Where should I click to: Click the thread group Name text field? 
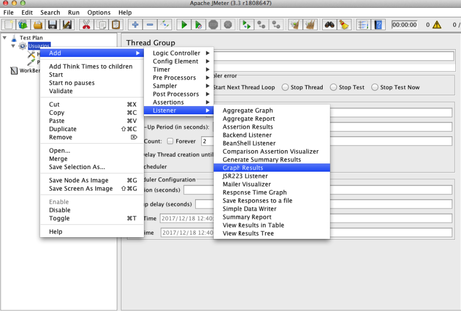tap(333, 56)
